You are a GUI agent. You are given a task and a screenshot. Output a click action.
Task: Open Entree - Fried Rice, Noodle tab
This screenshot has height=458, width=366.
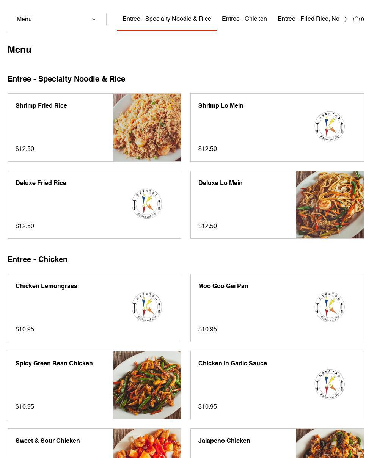308,19
